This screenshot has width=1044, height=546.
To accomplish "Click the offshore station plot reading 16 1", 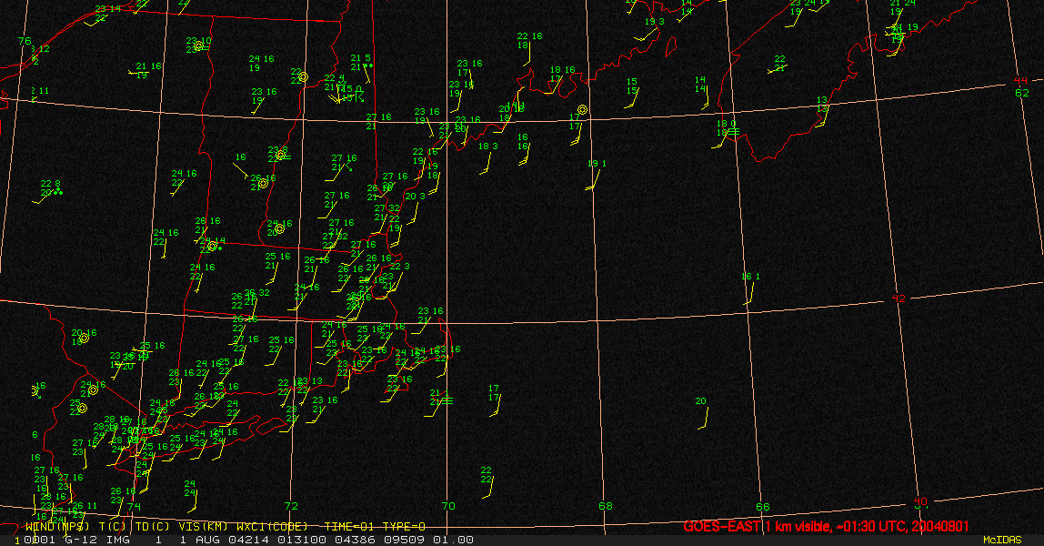I will pyautogui.click(x=750, y=288).
